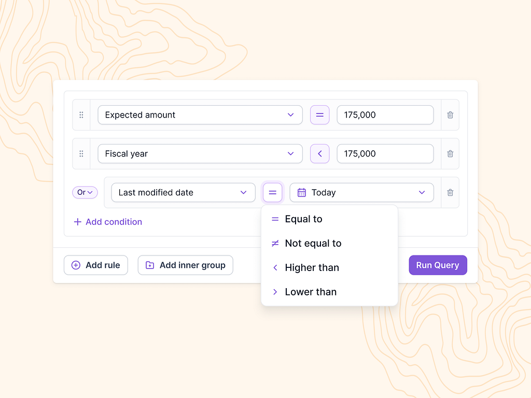Delete the Expected amount rule via trash icon

(x=450, y=115)
